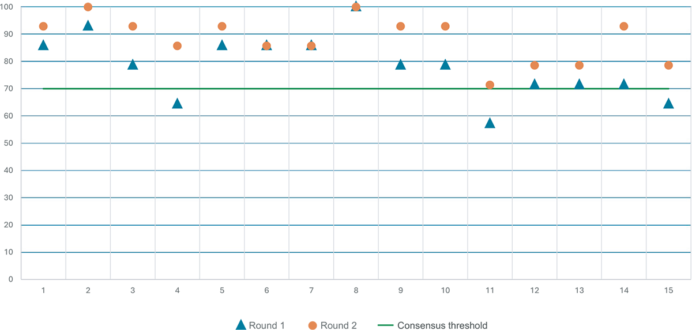692x330 pixels.
Task: Select the blue triangle in the second-to-last column
Action: pos(623,84)
